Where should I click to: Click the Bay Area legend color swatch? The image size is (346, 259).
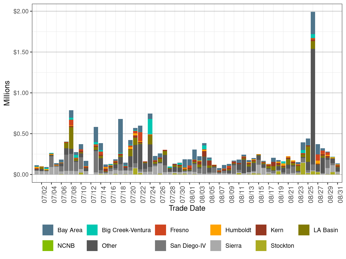48,230
